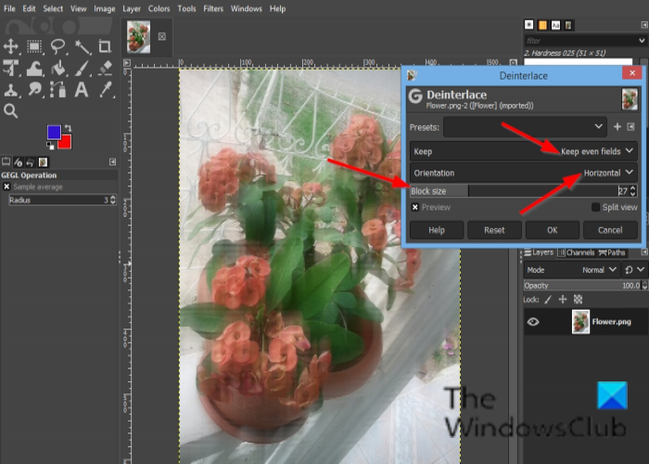Switch to the Channels tab
Screen dimensions: 649x464
point(580,252)
